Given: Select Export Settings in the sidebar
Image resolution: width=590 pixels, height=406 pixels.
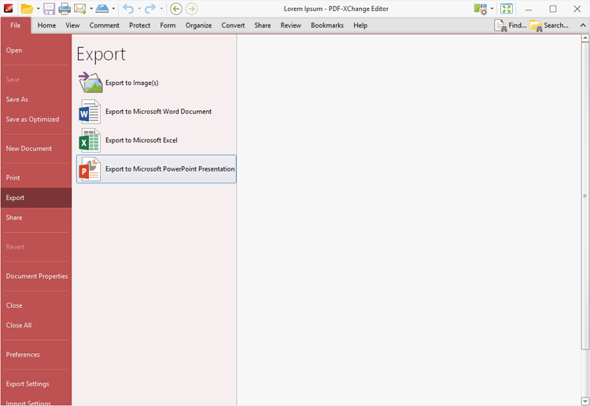Looking at the screenshot, I should 36,384.
